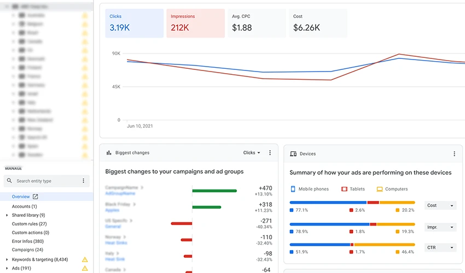Viewport: 465px width, 273px height.
Task: Open Custom rules (27)
Action: point(30,224)
